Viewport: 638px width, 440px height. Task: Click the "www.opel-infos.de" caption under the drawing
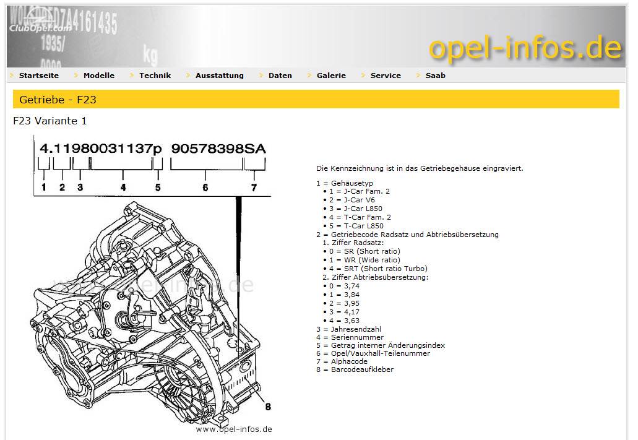click(x=234, y=429)
